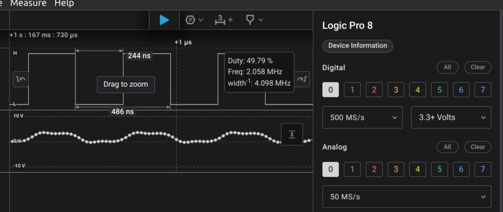Open the marker flag dropdown

tap(254, 20)
